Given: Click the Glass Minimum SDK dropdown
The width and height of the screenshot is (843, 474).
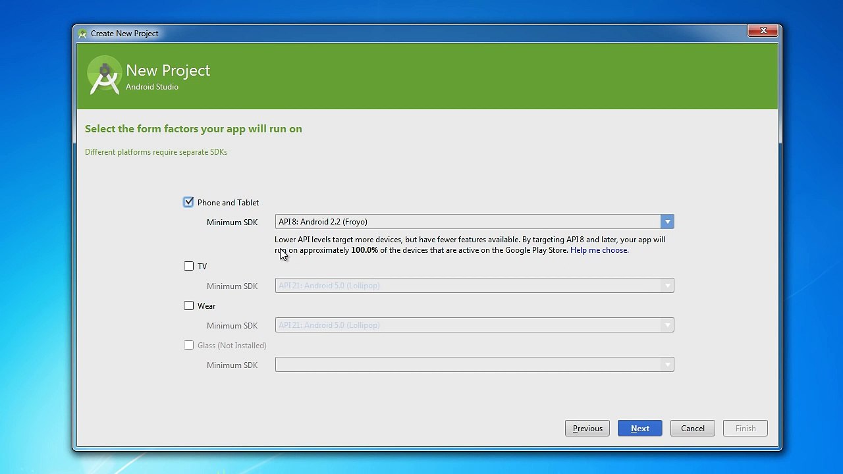Looking at the screenshot, I should [474, 365].
